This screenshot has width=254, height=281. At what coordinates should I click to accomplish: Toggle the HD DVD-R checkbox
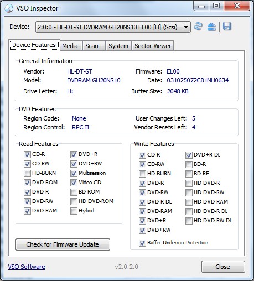(189, 183)
